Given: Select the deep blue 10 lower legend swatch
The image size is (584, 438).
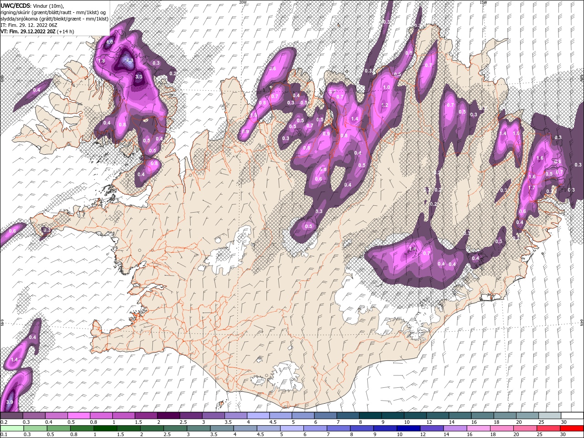Looking at the screenshot, I should click(408, 428).
